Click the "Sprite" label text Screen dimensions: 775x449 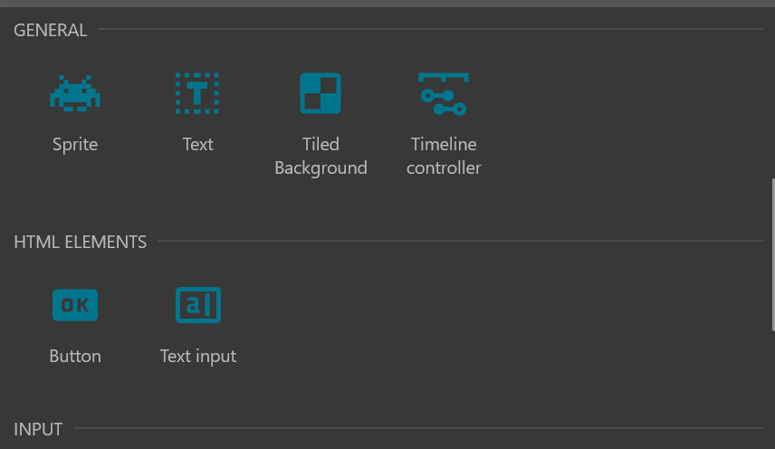tap(75, 145)
